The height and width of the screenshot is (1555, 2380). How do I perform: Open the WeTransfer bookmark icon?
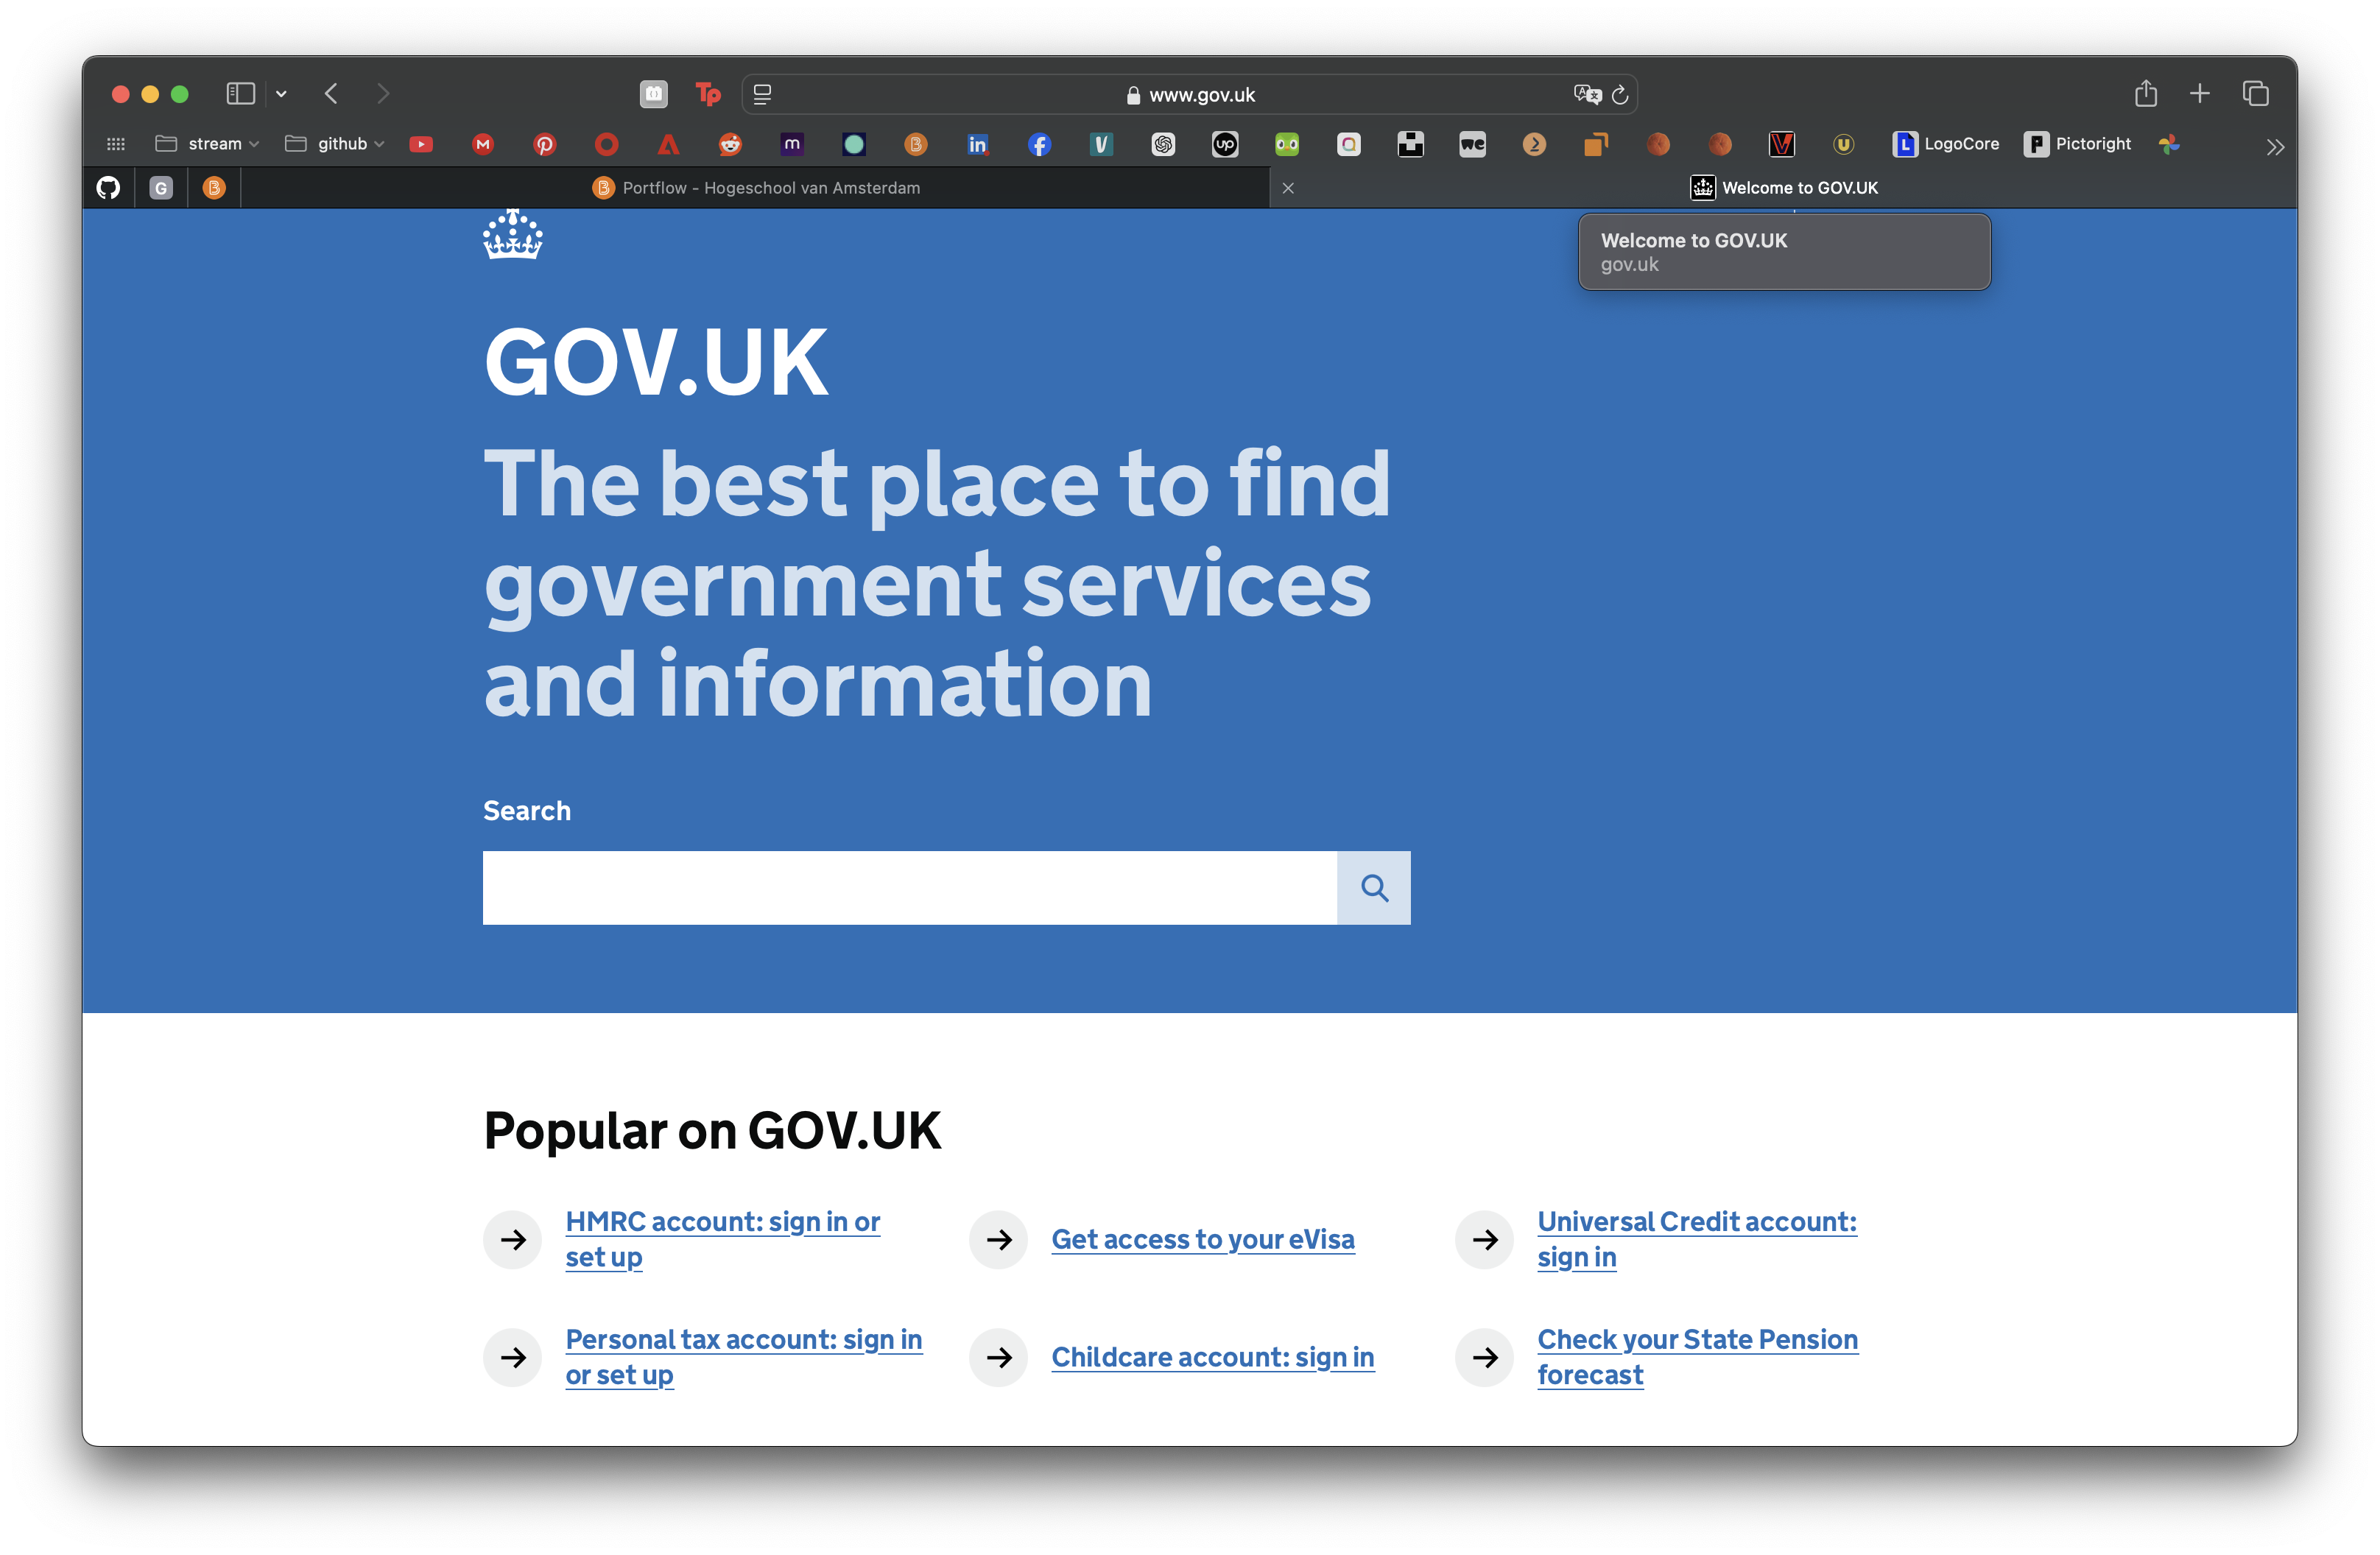[x=1473, y=144]
